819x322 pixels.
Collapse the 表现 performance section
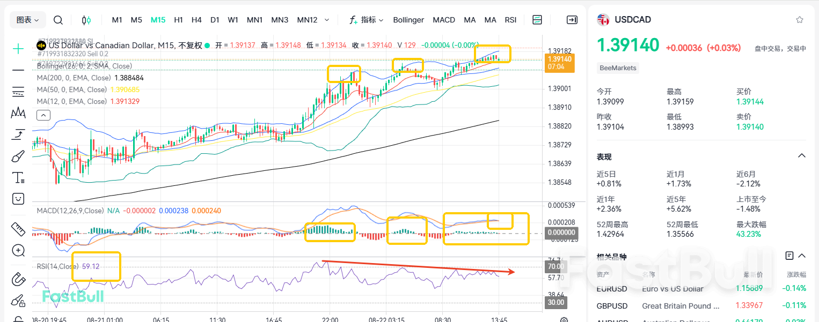tap(801, 156)
